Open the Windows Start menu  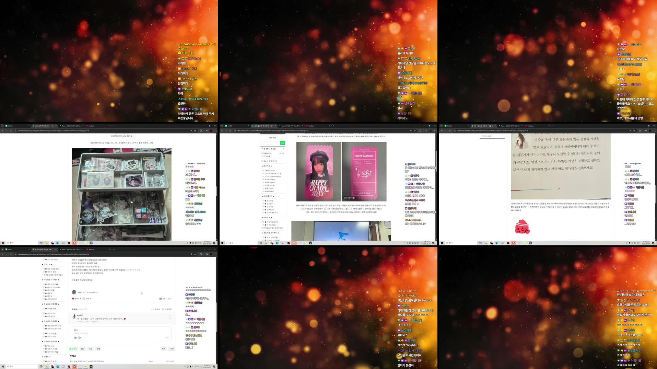[2, 366]
